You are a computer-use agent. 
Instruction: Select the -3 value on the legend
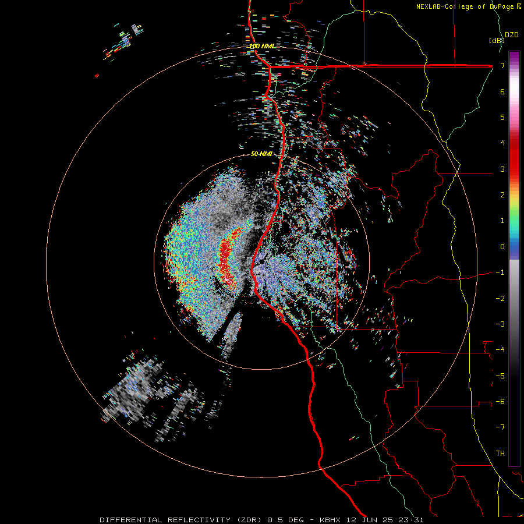coord(500,324)
